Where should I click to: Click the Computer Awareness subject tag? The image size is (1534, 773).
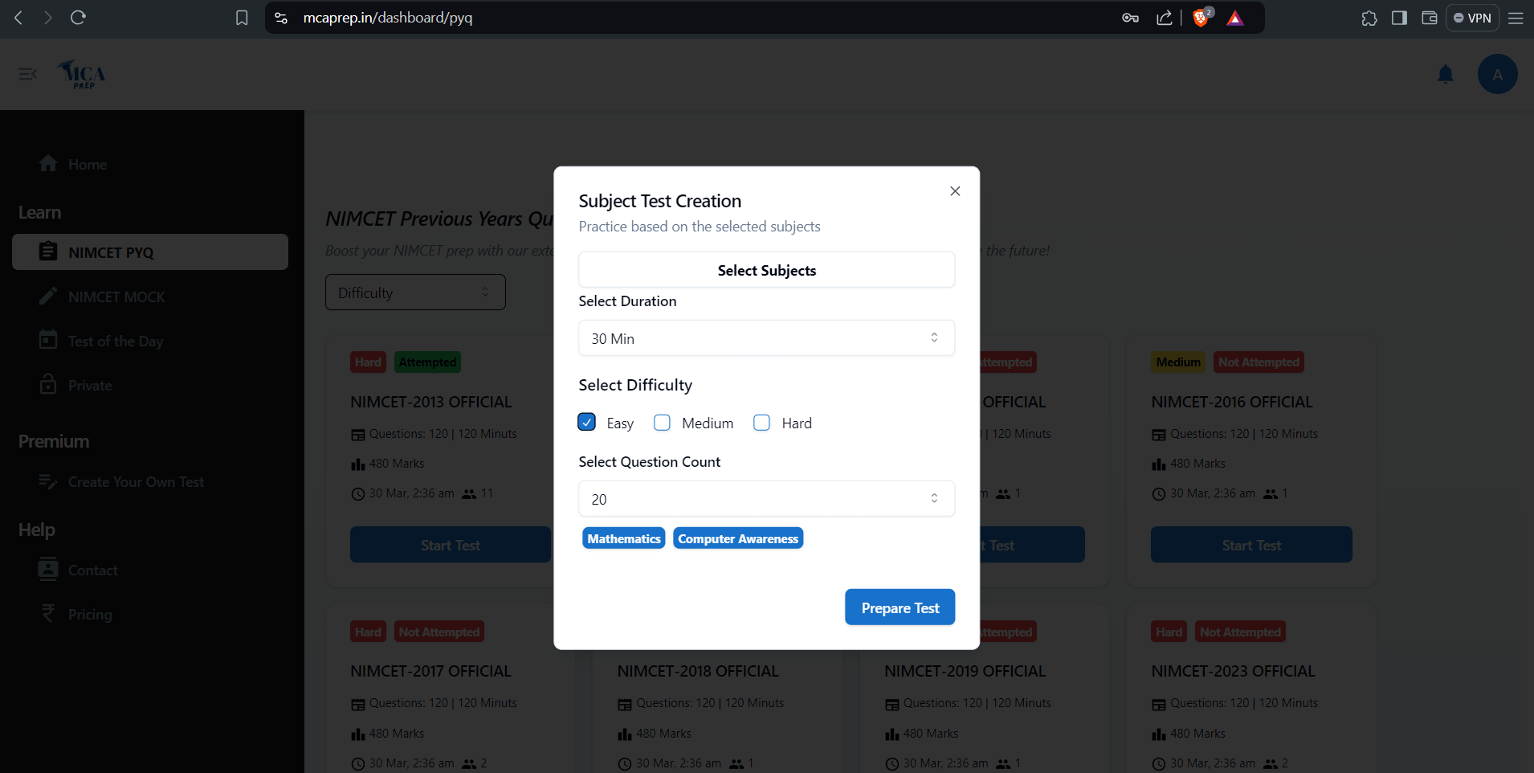point(738,538)
